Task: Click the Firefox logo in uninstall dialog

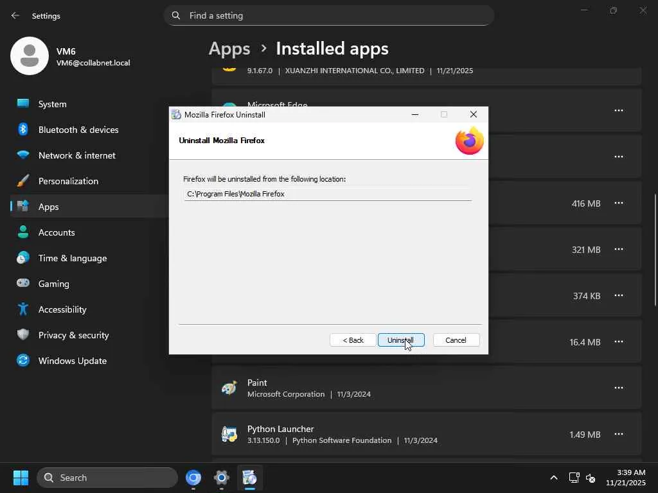Action: point(469,141)
